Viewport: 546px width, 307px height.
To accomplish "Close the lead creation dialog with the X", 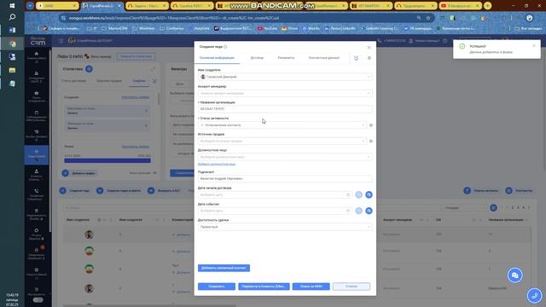I will 369,47.
